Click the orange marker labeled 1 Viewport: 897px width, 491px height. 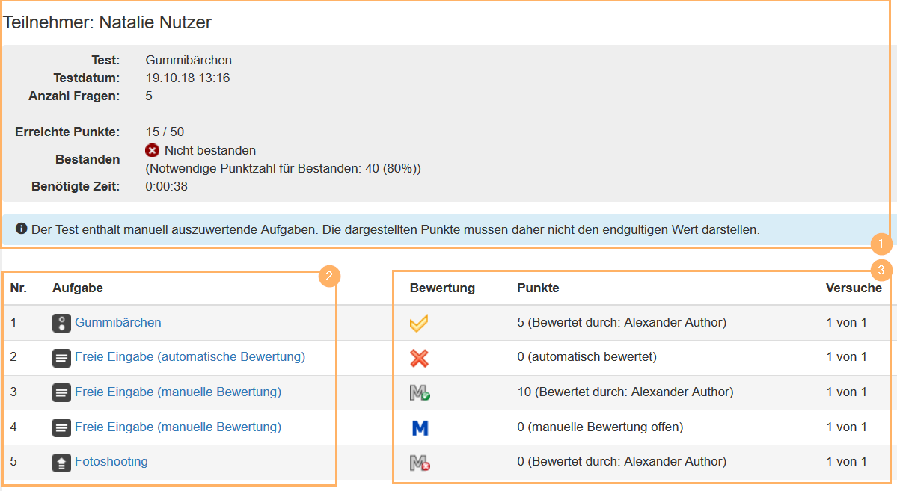click(x=883, y=242)
